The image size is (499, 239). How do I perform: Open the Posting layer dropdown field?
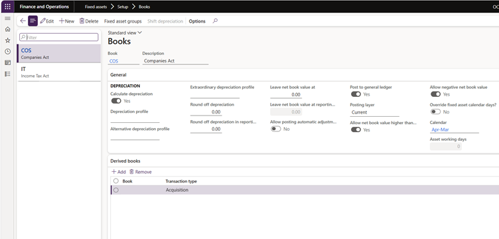pos(374,112)
